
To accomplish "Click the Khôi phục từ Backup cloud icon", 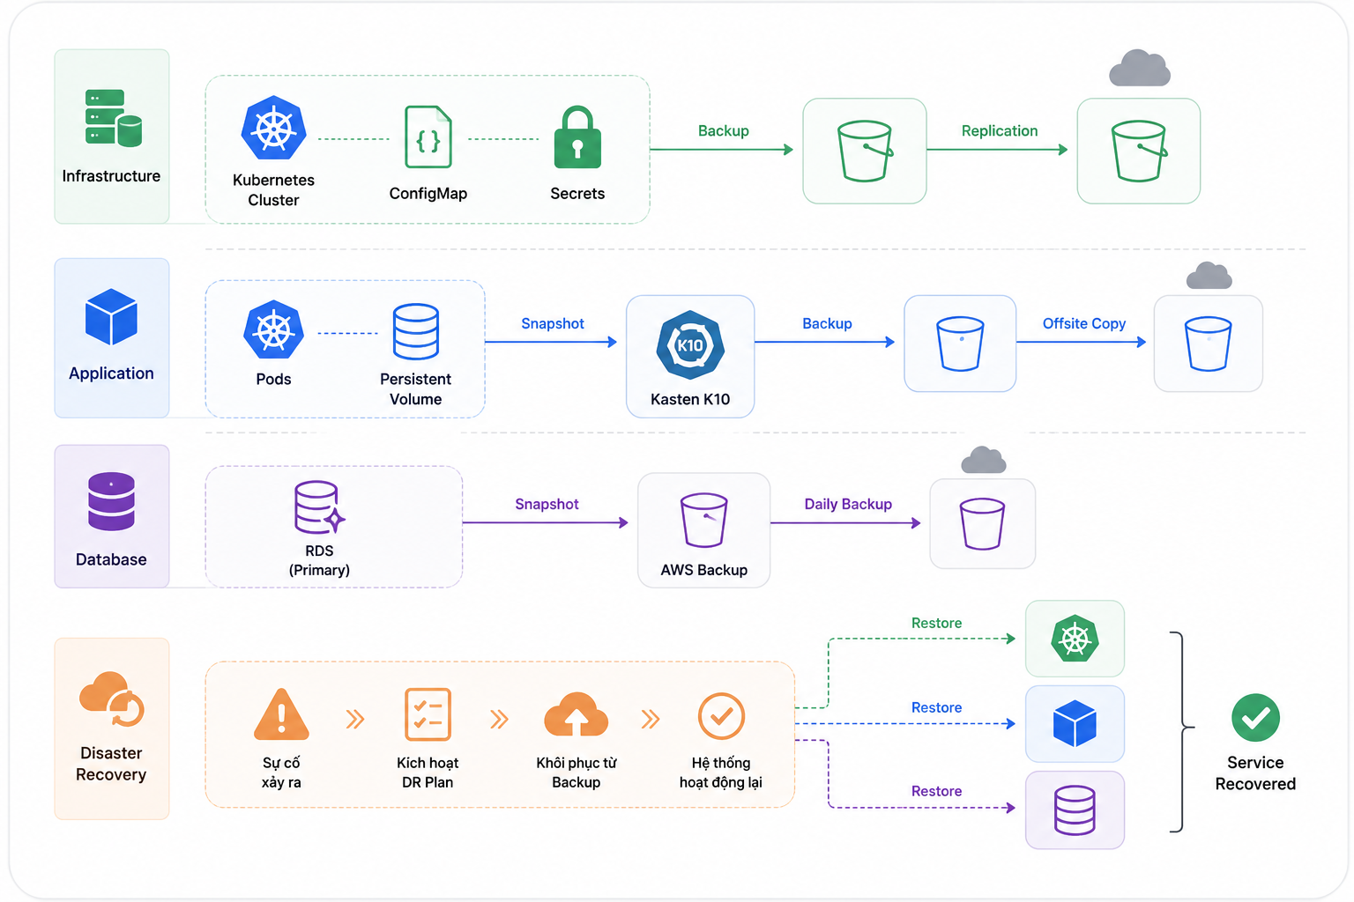I will tap(577, 714).
